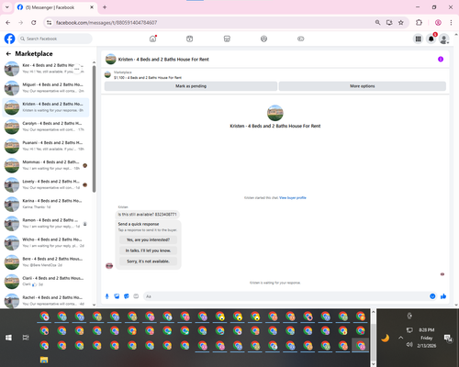This screenshot has height=367, width=459.
Task: Send quick reply In talks, I'll let you know
Action: (x=148, y=250)
